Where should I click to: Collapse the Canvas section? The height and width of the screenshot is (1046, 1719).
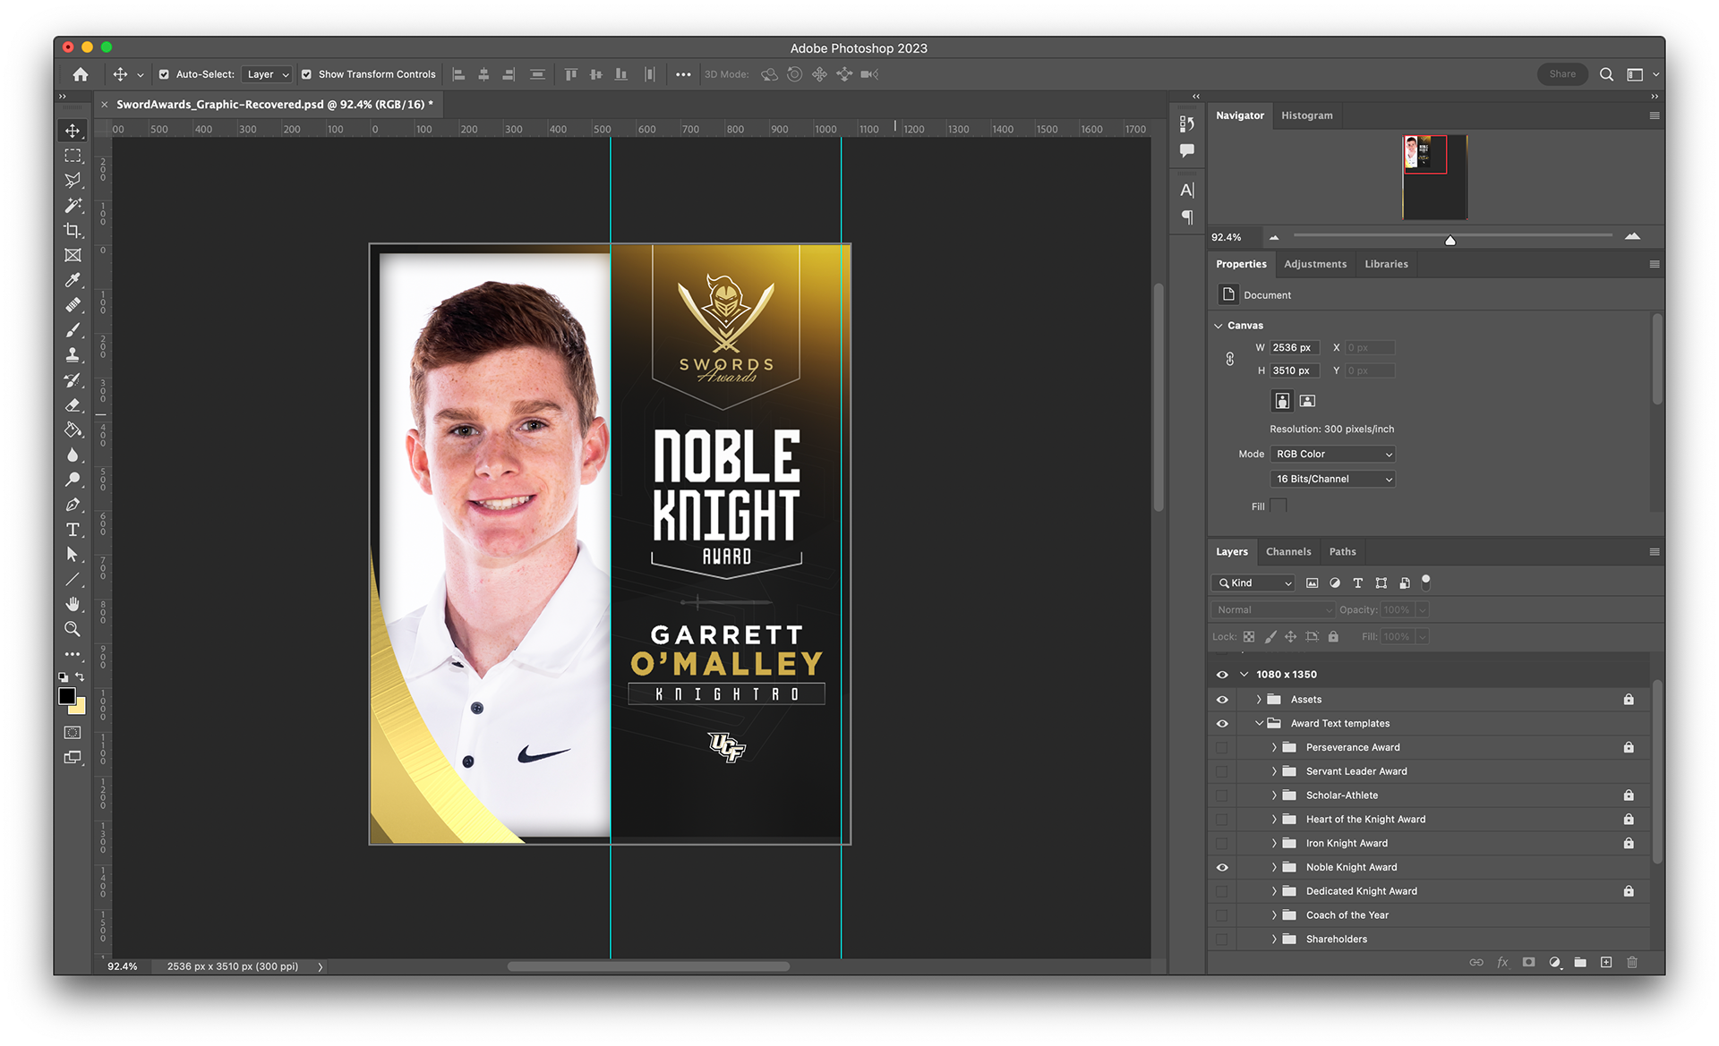pos(1218,326)
